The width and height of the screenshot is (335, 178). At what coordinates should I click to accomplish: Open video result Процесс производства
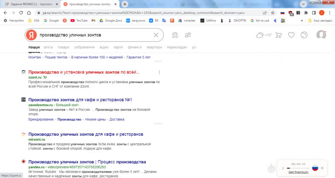87,162
